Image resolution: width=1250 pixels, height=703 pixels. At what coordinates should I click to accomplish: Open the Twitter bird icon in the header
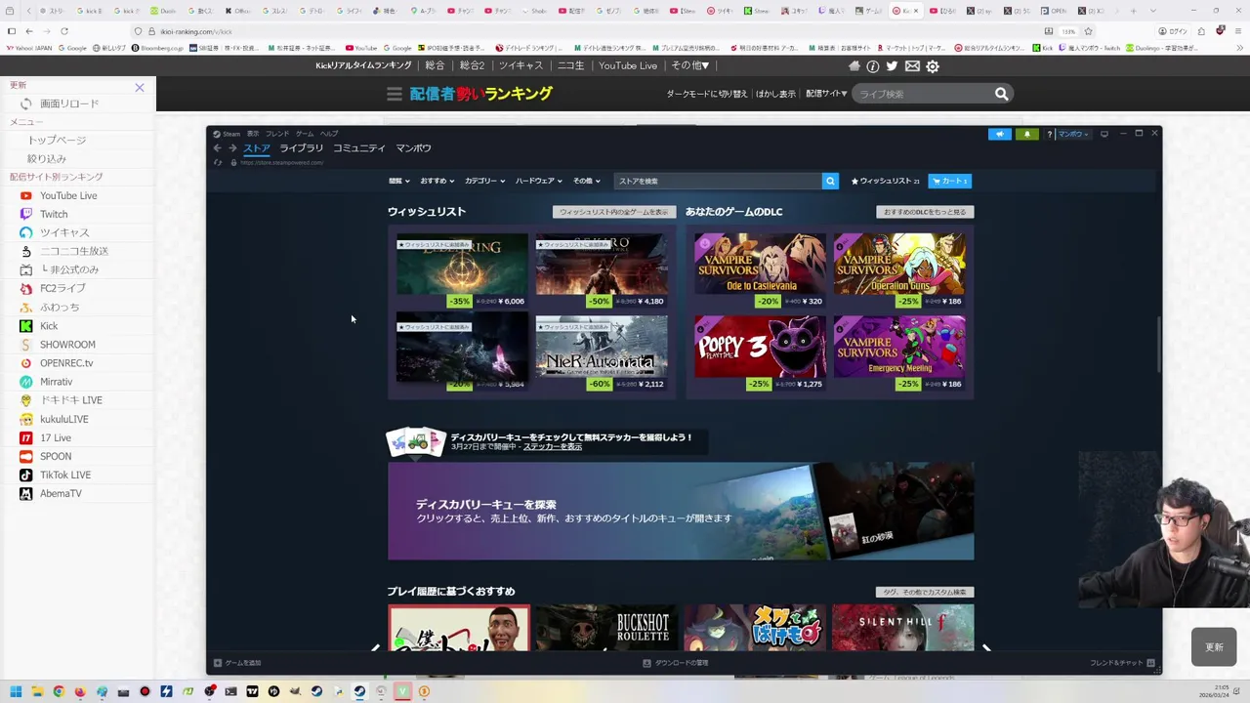click(892, 66)
